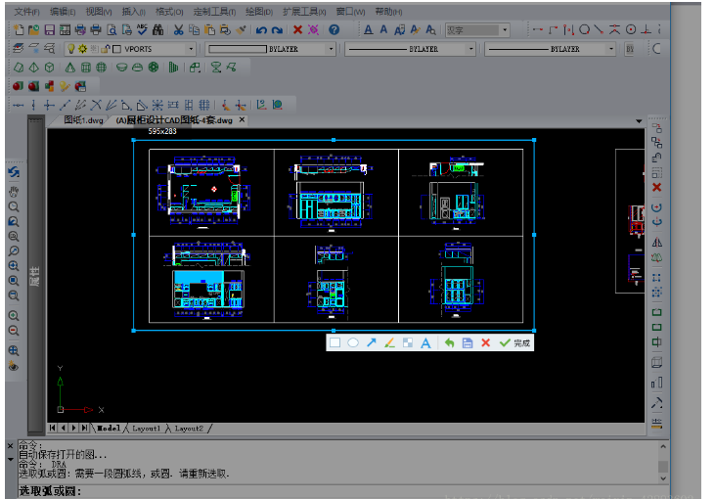Screen dimensions: 715x499
Task: Select the text annotation tool
Action: (425, 343)
